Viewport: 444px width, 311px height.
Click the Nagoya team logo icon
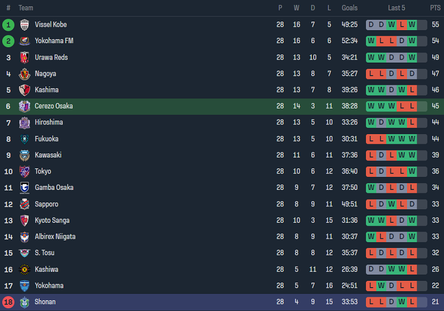coord(24,74)
